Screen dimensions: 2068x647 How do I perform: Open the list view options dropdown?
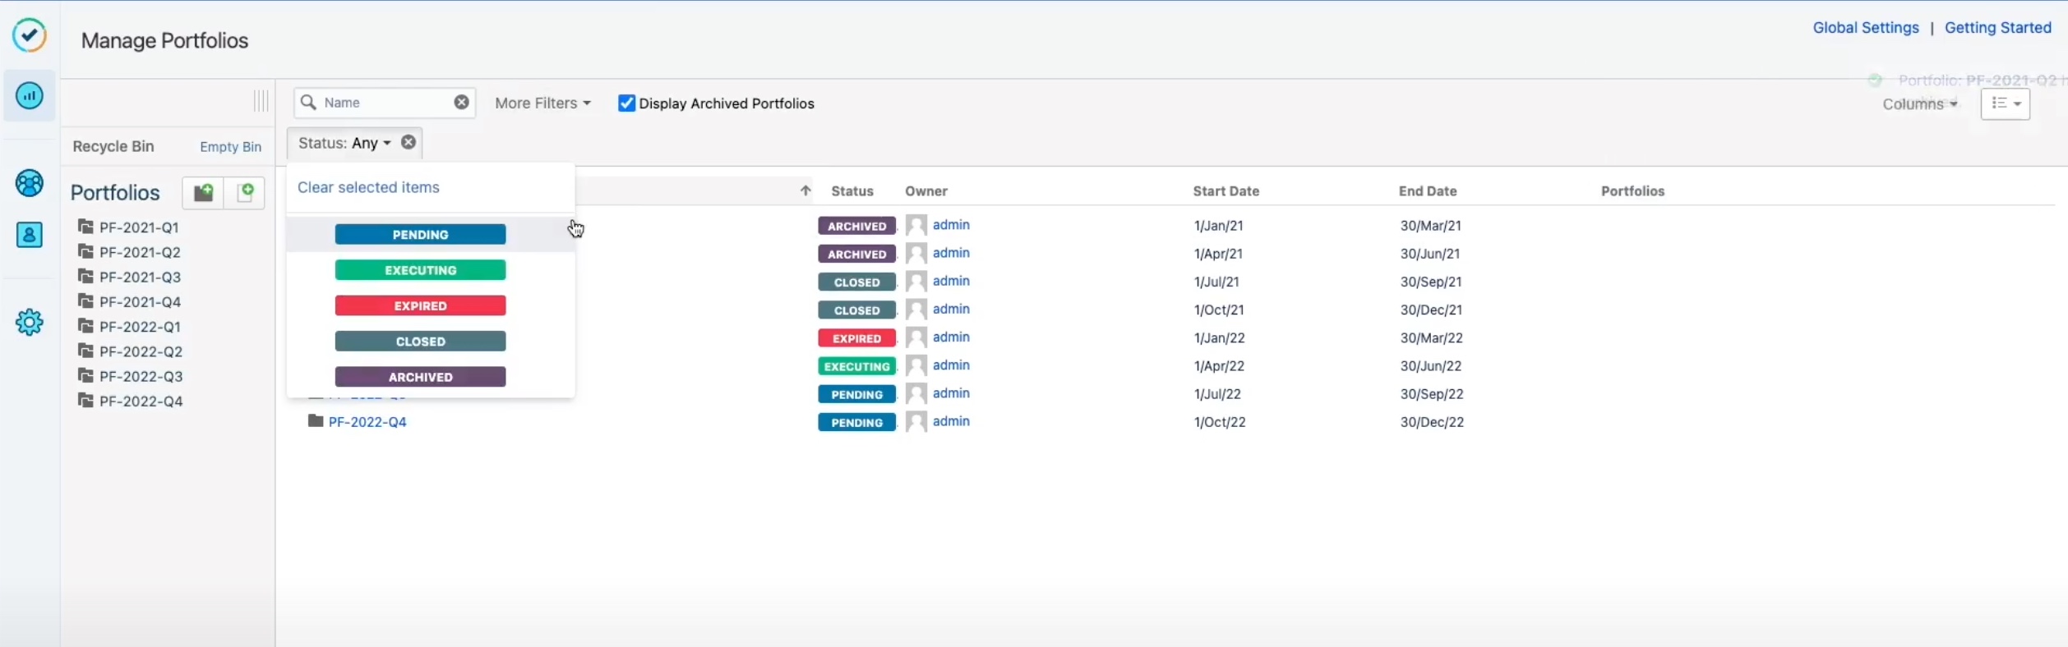point(2005,103)
